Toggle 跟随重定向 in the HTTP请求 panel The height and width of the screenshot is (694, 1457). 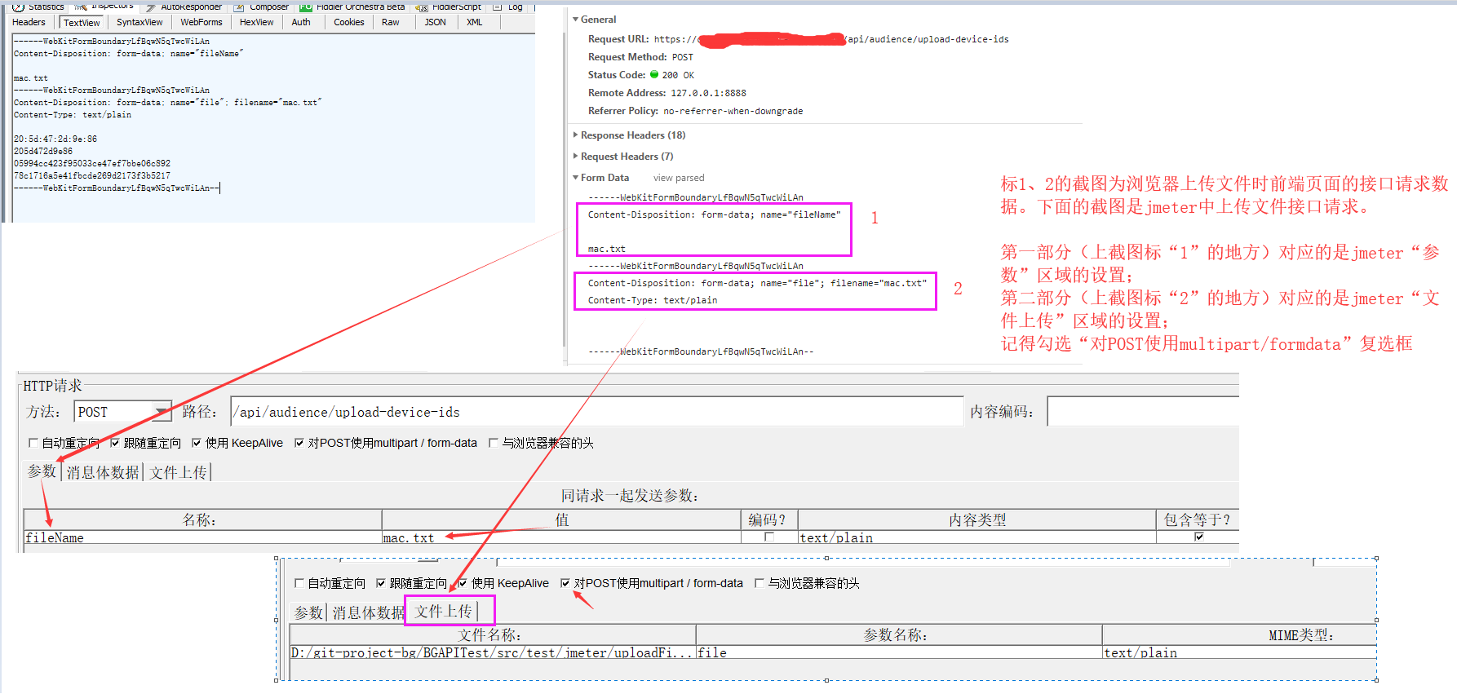(x=115, y=443)
